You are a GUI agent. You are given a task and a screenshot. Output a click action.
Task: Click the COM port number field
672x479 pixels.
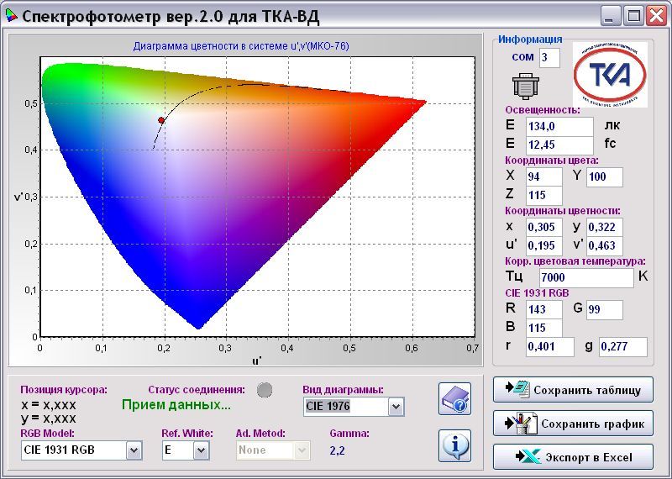coord(549,57)
